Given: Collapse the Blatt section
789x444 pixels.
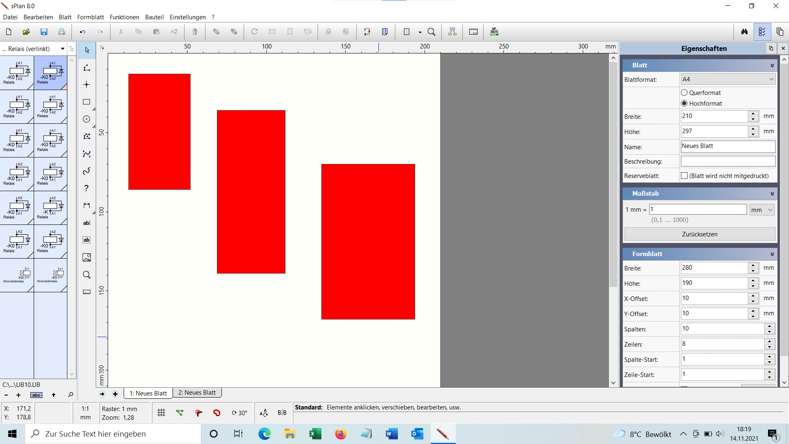Looking at the screenshot, I should [772, 65].
